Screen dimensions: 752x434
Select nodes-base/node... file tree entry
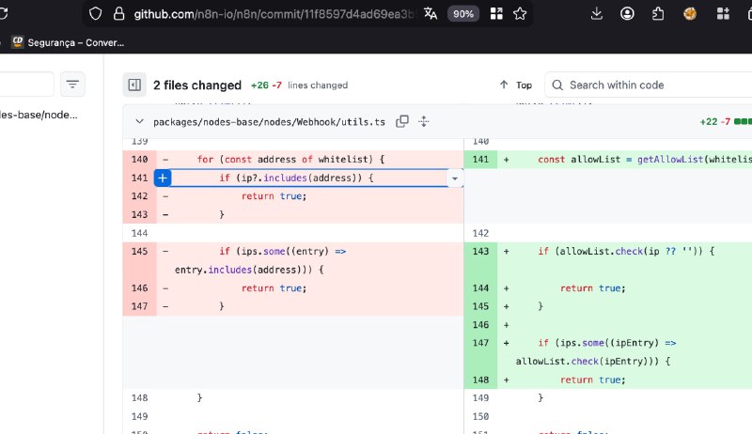[38, 115]
